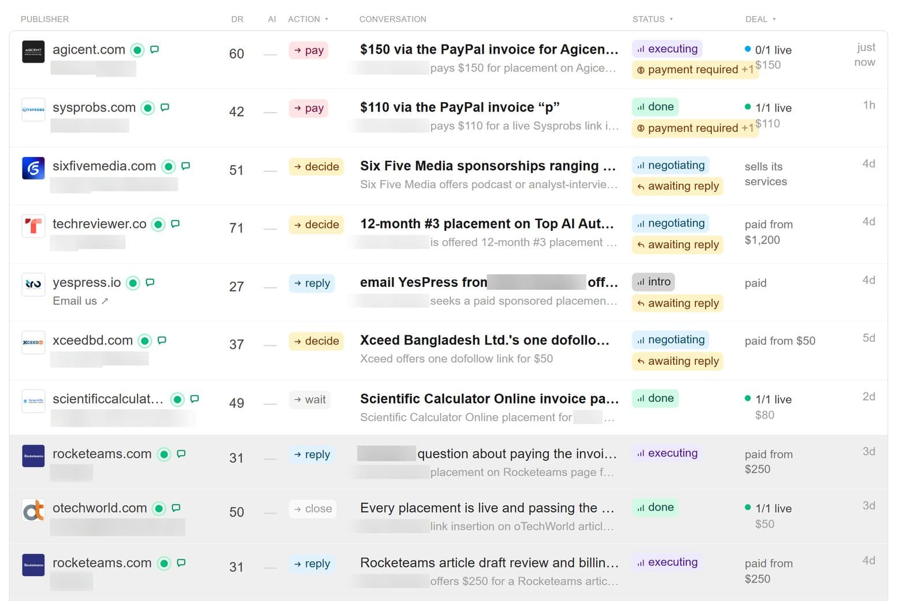Click the techreviewer.co red logo icon

point(33,226)
